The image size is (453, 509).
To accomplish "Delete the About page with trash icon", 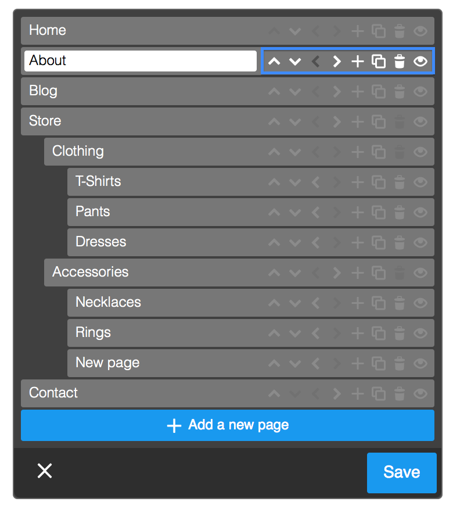I will tap(400, 62).
